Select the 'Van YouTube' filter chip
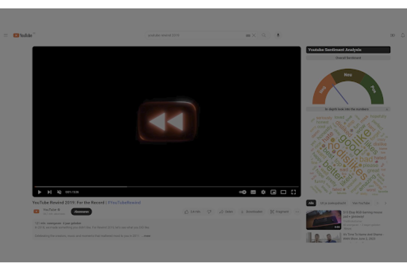The width and height of the screenshot is (407, 271). point(361,203)
